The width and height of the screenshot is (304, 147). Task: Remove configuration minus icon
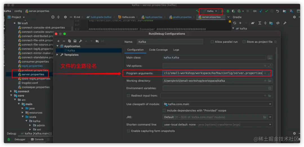pos(64,41)
